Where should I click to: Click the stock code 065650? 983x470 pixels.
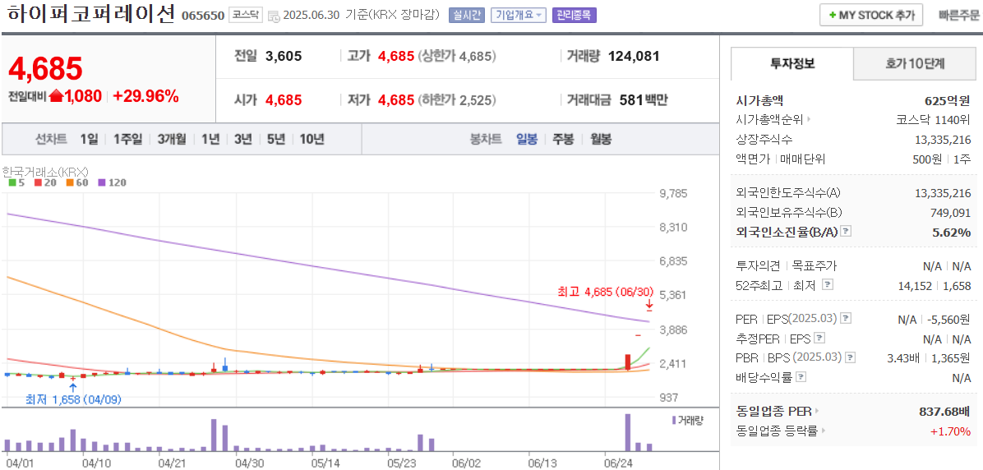(202, 16)
